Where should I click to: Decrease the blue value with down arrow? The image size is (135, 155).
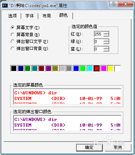point(106,50)
